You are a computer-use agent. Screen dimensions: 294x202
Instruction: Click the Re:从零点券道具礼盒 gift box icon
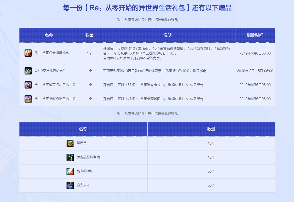point(28,53)
